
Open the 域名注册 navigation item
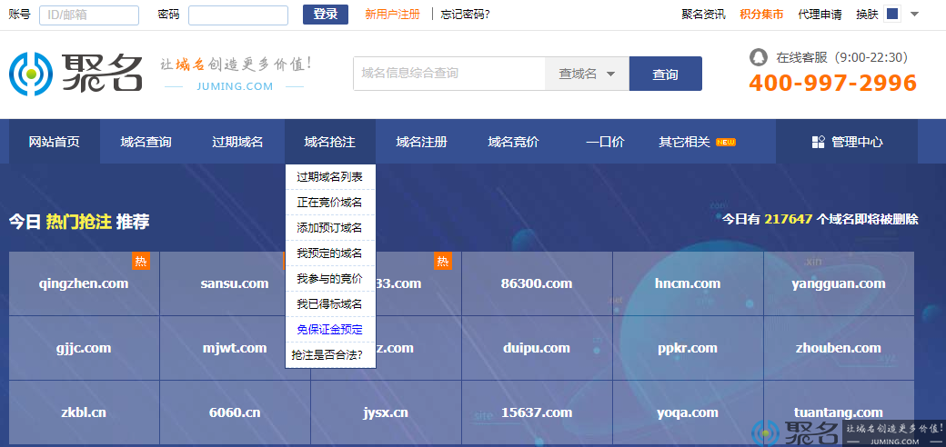tap(422, 142)
